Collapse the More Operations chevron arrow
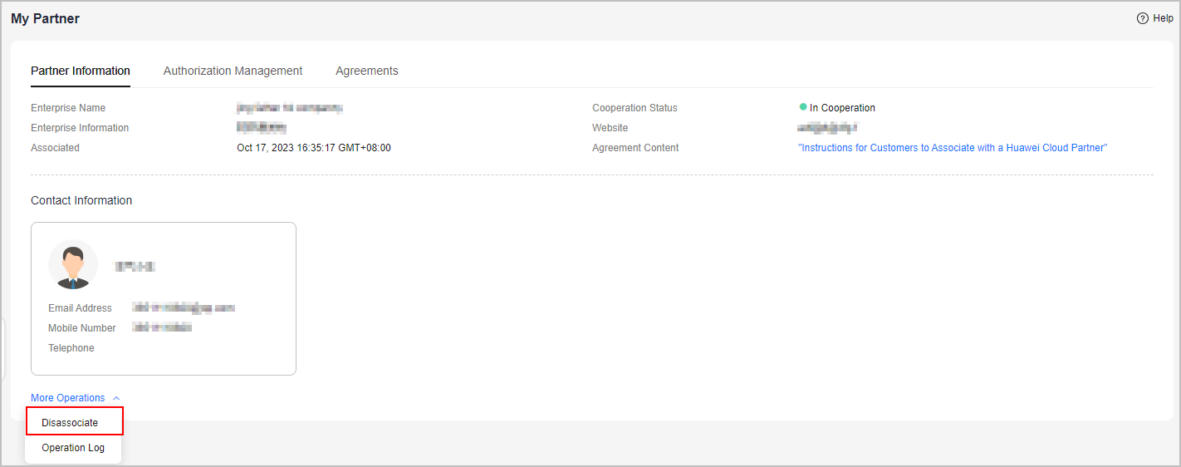This screenshot has width=1181, height=467. click(x=116, y=399)
